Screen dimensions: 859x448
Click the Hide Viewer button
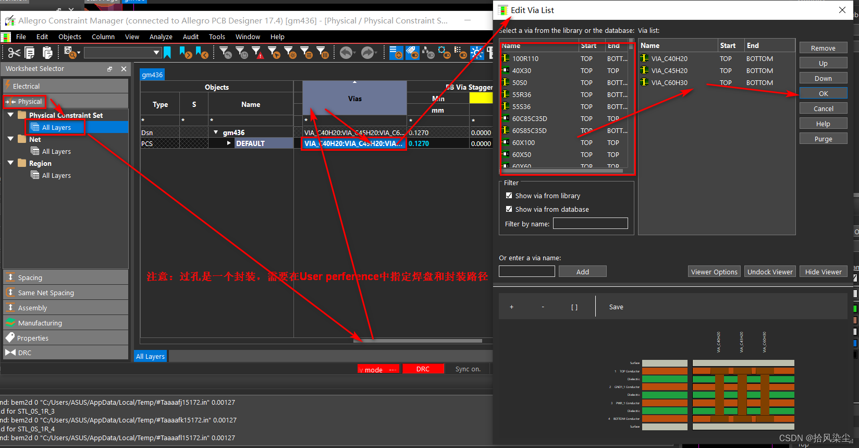pyautogui.click(x=823, y=272)
